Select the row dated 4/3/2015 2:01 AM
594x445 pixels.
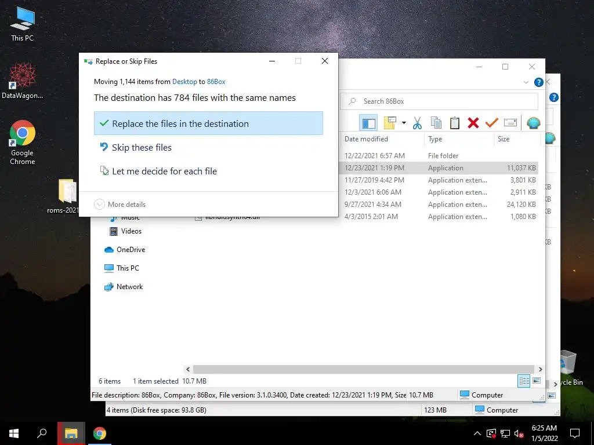(440, 217)
